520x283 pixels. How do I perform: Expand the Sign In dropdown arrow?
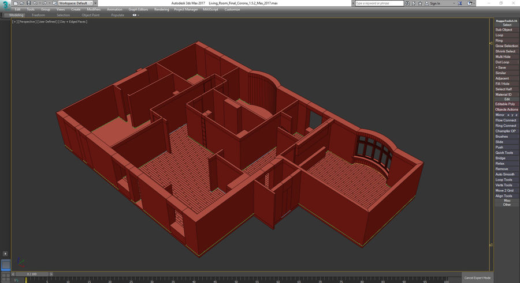coord(454,3)
